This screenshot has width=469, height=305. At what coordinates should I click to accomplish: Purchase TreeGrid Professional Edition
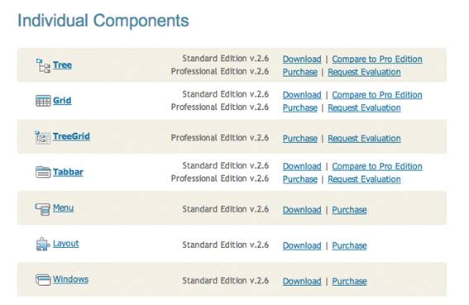pyautogui.click(x=300, y=138)
